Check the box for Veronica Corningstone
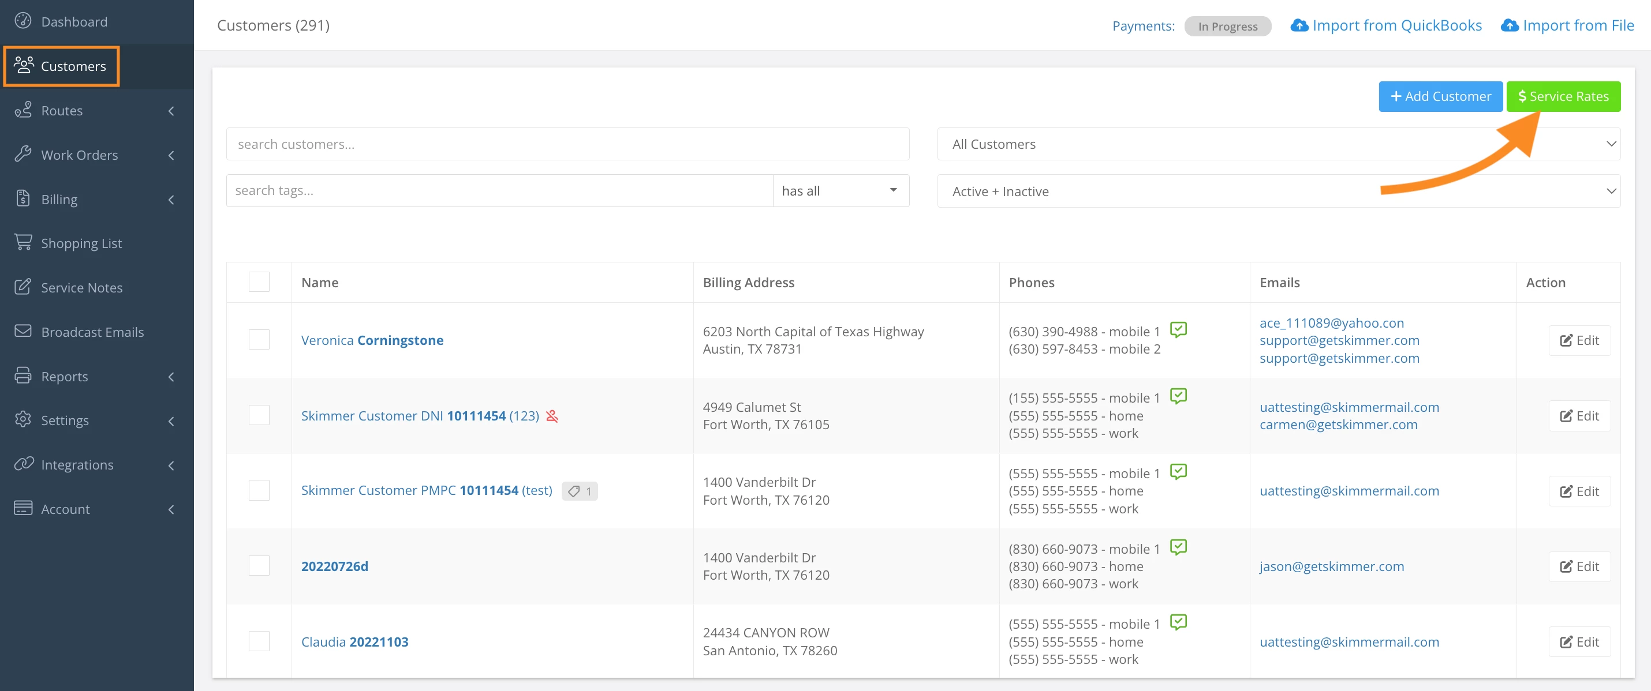The image size is (1651, 691). click(x=259, y=339)
